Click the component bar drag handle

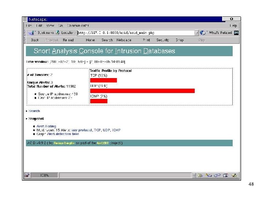point(194,175)
